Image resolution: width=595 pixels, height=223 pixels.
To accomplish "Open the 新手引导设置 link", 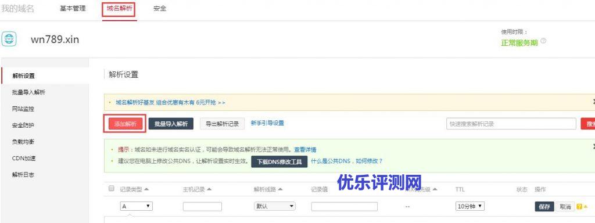I will [x=267, y=123].
